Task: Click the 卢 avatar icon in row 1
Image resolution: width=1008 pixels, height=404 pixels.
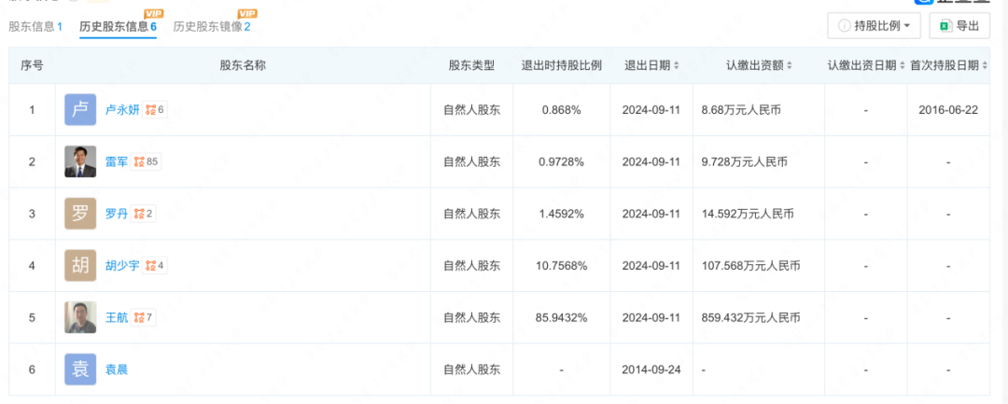Action: coord(80,110)
